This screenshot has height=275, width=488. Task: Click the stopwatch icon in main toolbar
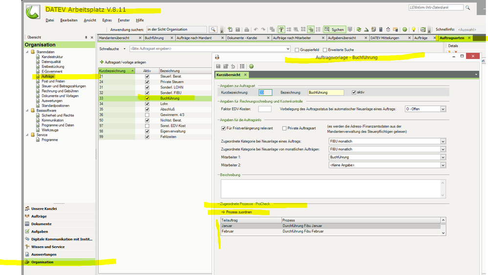tap(388, 29)
